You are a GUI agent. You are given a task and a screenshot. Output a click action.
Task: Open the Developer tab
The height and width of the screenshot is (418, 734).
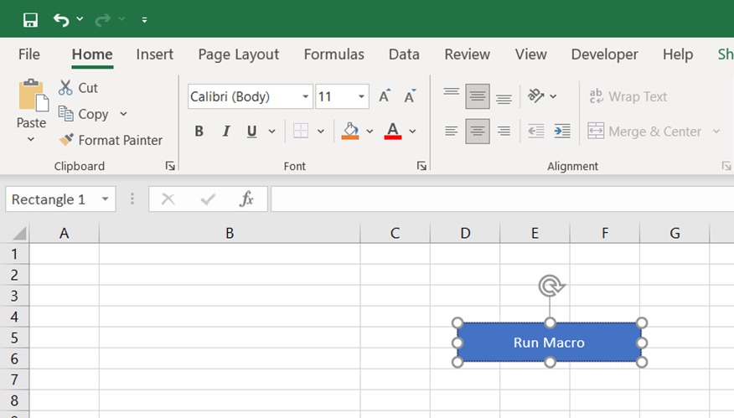pyautogui.click(x=604, y=54)
